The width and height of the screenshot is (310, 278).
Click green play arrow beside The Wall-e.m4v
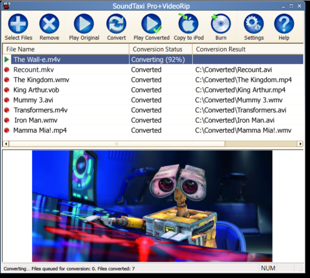7,59
